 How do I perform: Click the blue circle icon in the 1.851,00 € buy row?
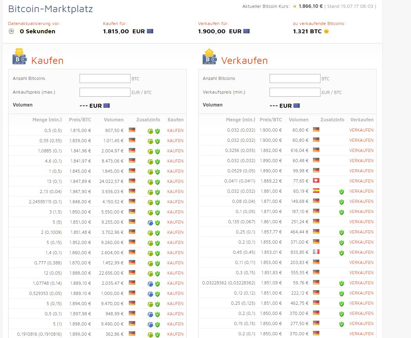(x=150, y=222)
